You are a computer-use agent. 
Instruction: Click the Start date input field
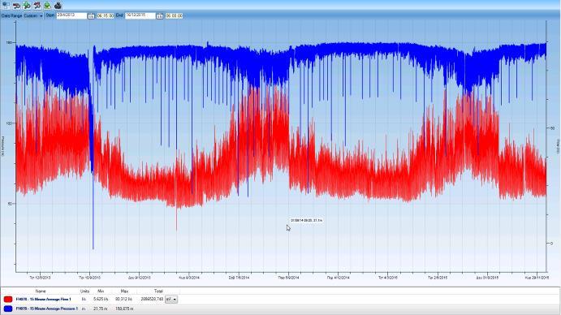(71, 15)
